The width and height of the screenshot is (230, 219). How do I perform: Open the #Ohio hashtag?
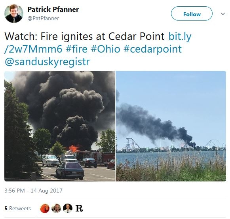105,49
